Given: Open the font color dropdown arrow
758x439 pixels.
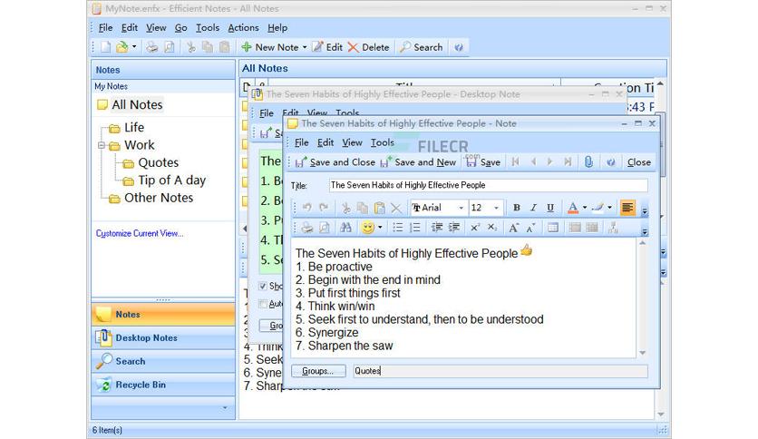Looking at the screenshot, I should tap(585, 208).
